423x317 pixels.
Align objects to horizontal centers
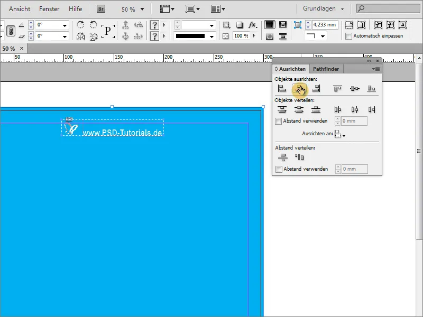click(299, 88)
